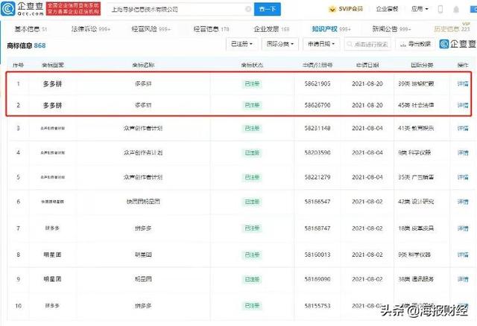Select the 知识产权 tab

pos(331,29)
